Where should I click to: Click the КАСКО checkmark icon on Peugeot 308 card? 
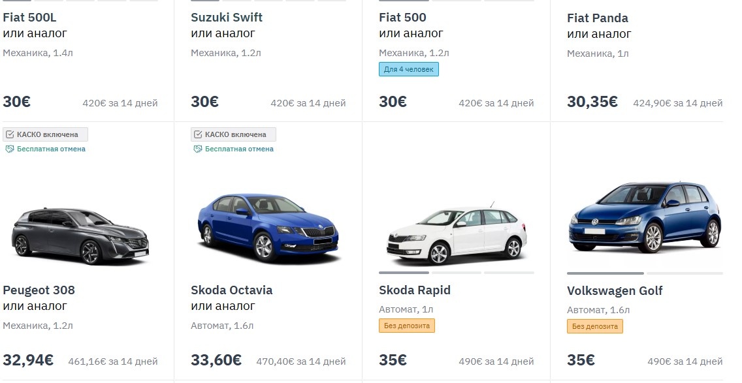11,134
